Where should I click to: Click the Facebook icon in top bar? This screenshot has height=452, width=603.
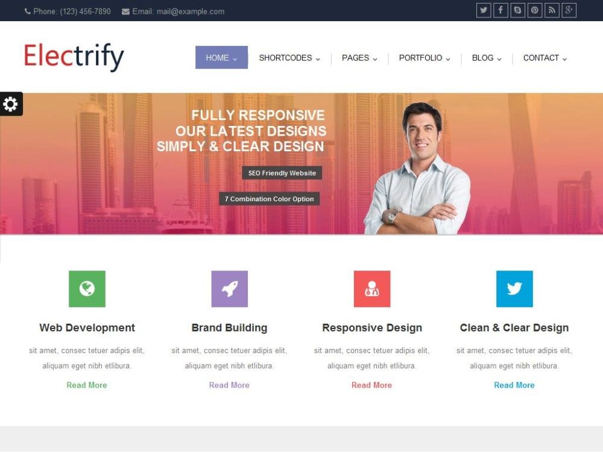[500, 10]
